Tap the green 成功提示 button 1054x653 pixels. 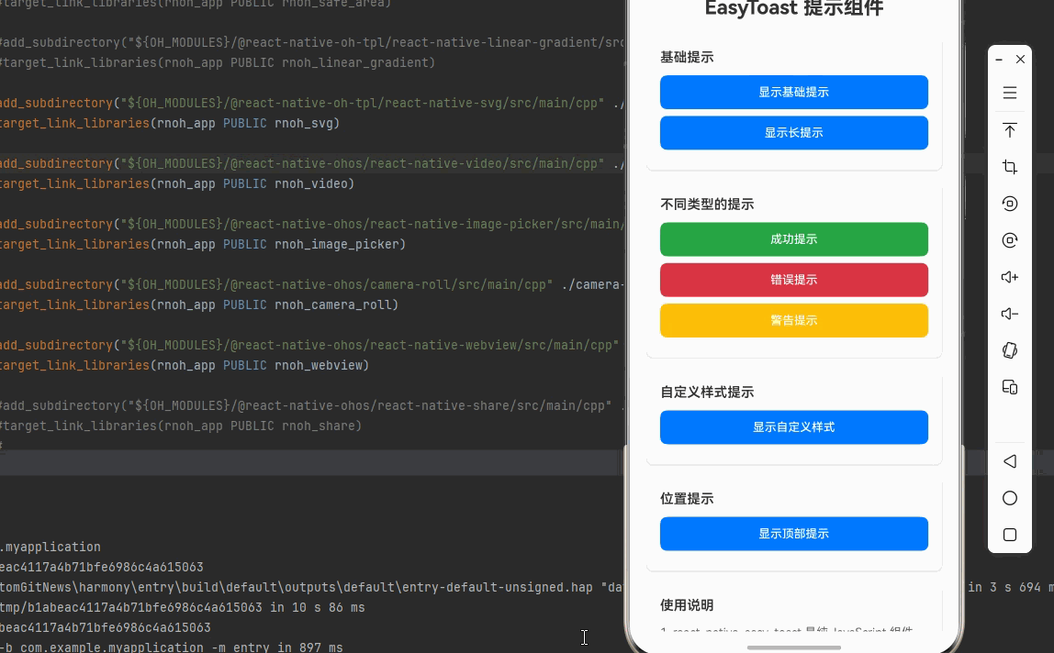tap(794, 239)
